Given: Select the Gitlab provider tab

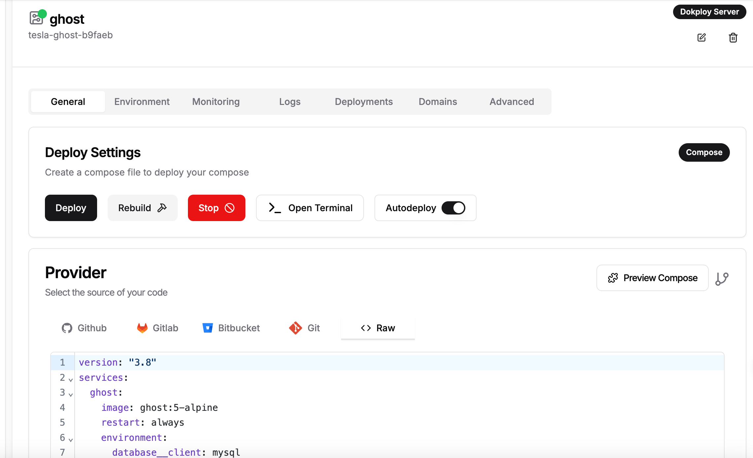Looking at the screenshot, I should 158,328.
